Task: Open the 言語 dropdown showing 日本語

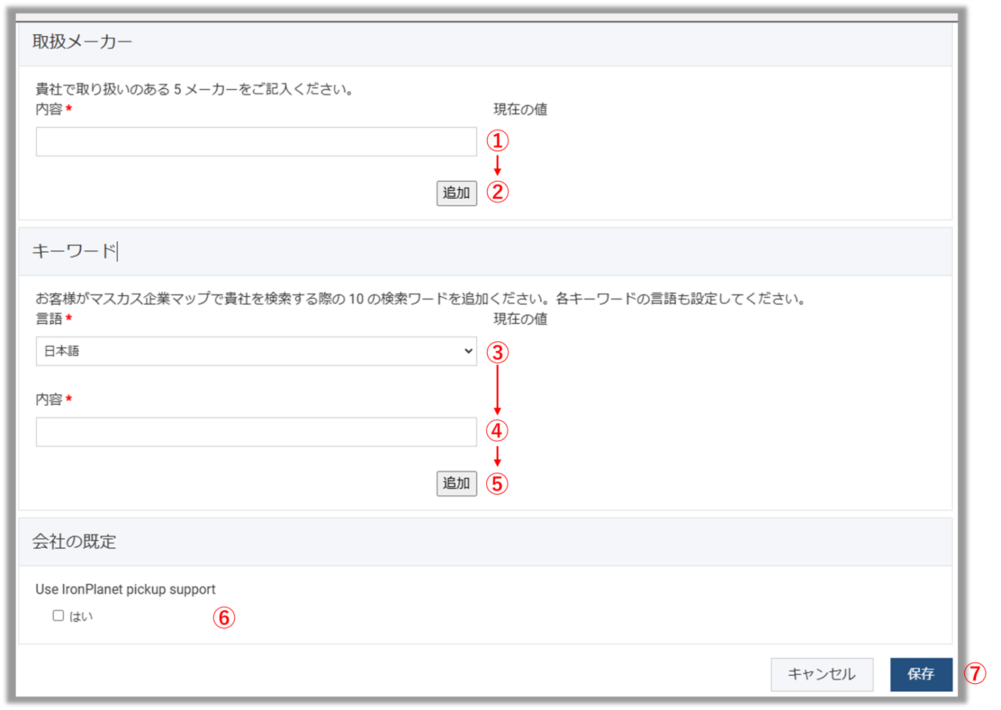Action: click(x=256, y=351)
